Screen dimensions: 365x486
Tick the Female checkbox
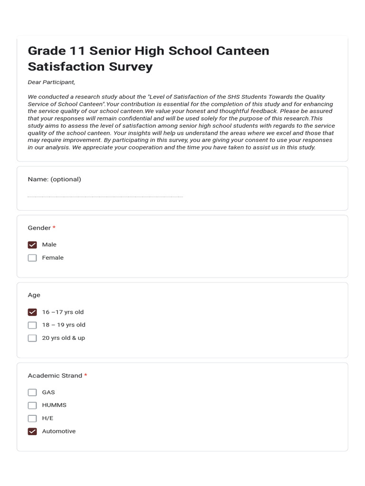[x=32, y=258]
